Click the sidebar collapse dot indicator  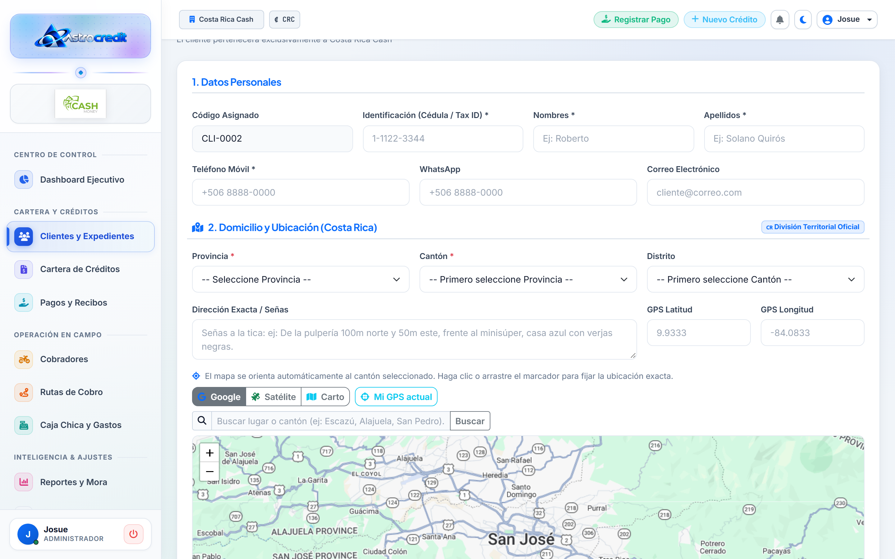coord(80,73)
